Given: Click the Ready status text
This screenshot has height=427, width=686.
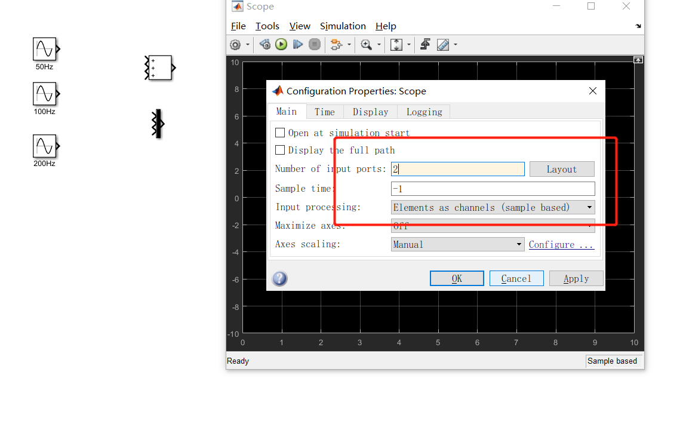Looking at the screenshot, I should 238,361.
